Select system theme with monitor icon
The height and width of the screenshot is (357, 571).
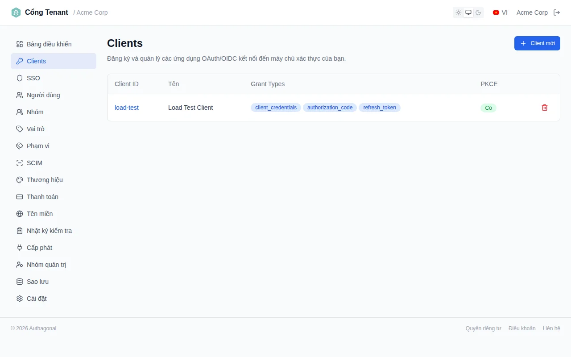point(468,12)
